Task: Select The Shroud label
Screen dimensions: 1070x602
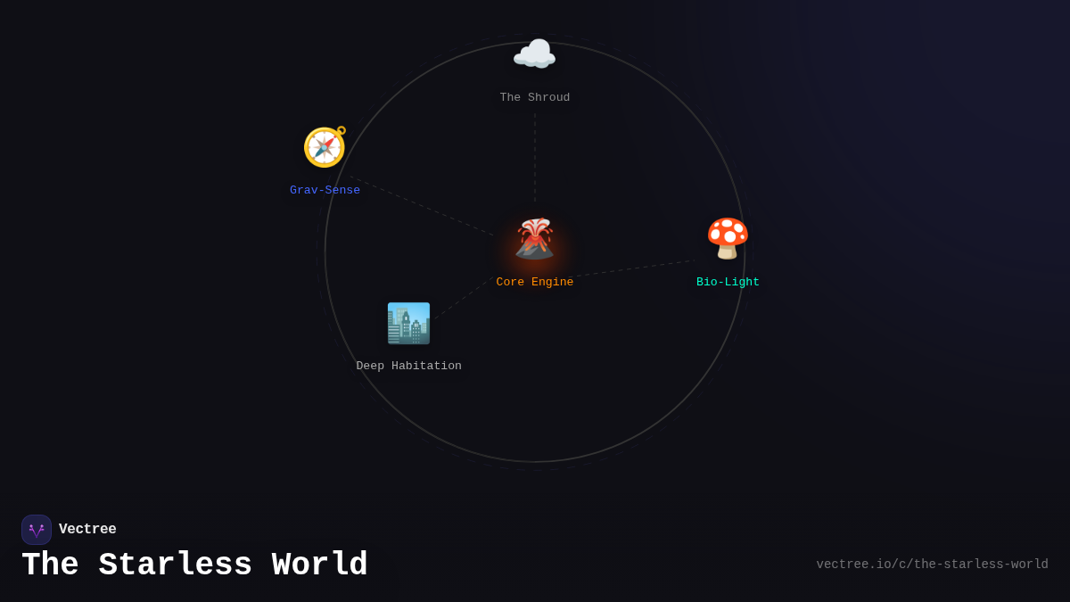Action: (534, 97)
